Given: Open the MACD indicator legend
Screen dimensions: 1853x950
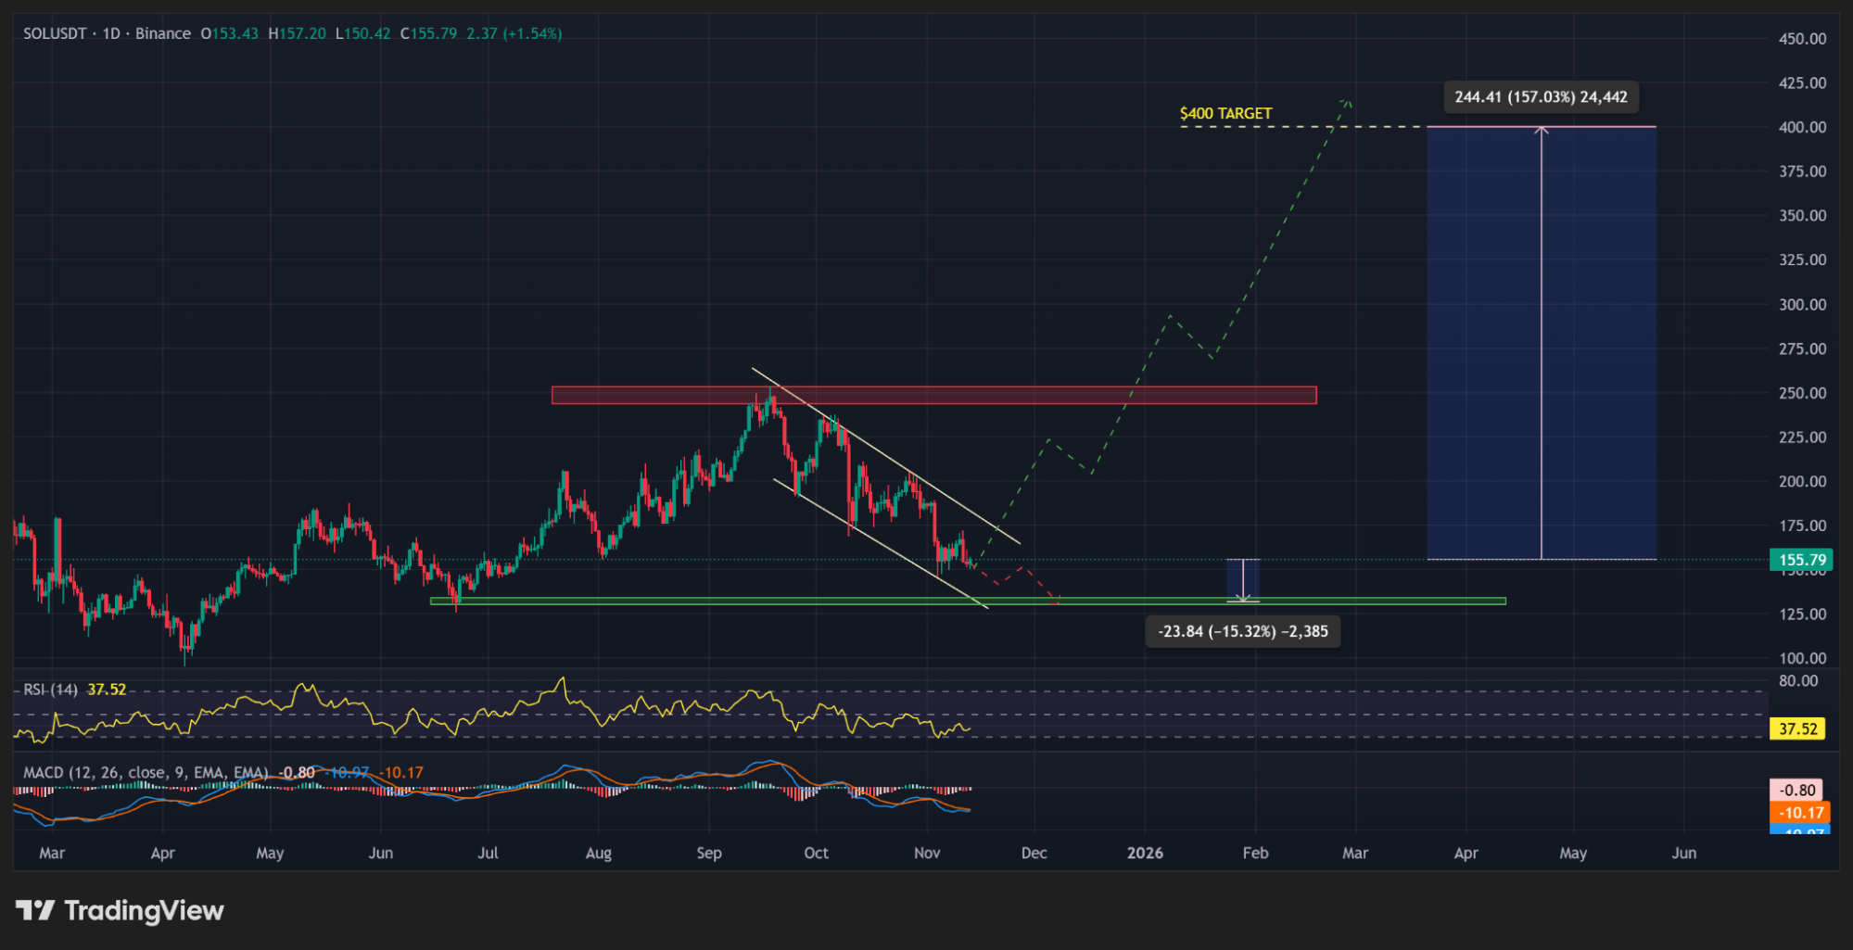Looking at the screenshot, I should tap(145, 772).
